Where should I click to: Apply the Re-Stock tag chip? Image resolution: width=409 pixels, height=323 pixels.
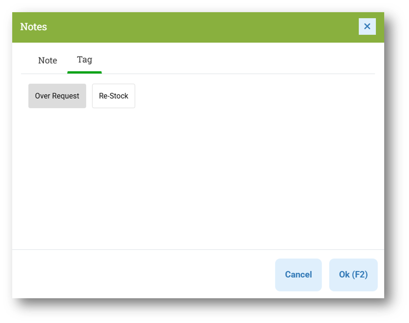point(113,96)
